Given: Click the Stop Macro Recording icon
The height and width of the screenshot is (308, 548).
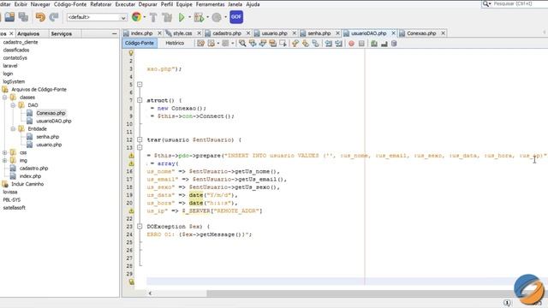Looking at the screenshot, I should pos(361,44).
